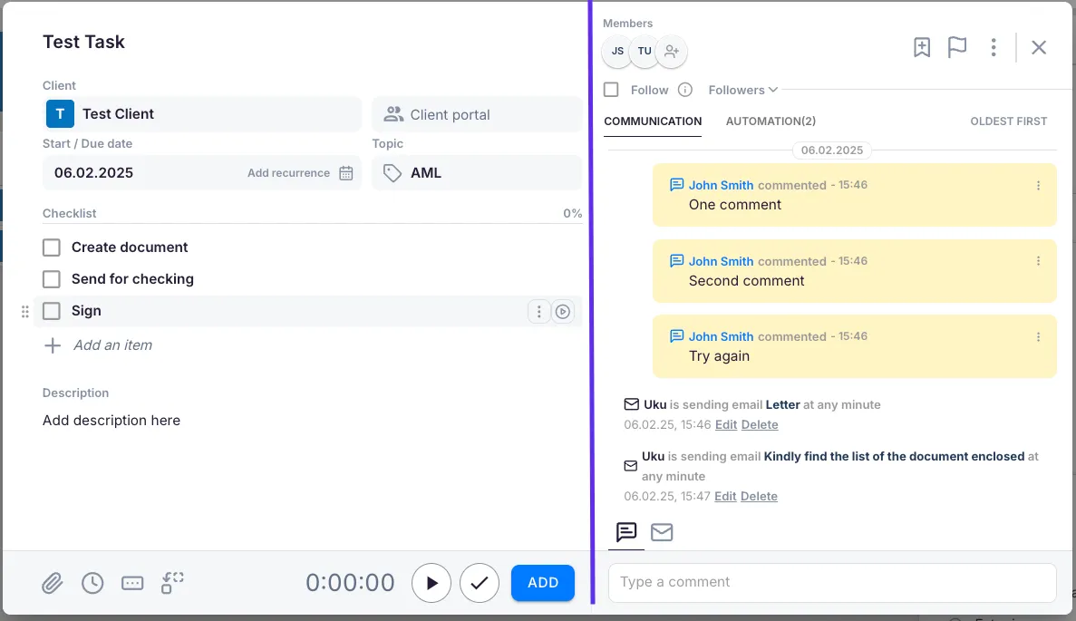Screen dimensions: 1076x621
Task: Switch to email composer envelope icon
Action: 662,532
